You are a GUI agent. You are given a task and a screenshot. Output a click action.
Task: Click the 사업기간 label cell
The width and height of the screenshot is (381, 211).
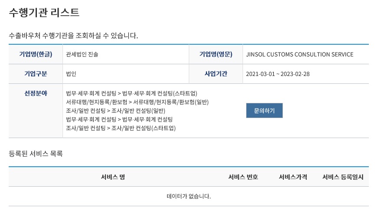[x=216, y=74]
